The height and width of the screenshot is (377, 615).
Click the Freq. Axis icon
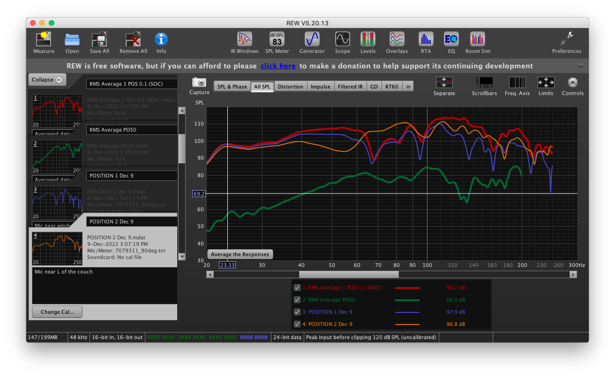pos(517,82)
